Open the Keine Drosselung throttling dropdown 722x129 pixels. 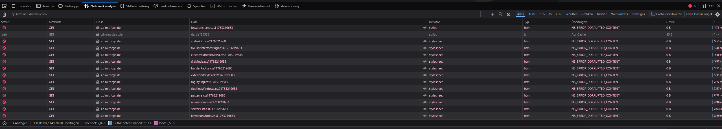tap(699, 14)
